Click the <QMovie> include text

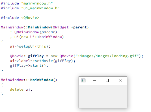30,18
